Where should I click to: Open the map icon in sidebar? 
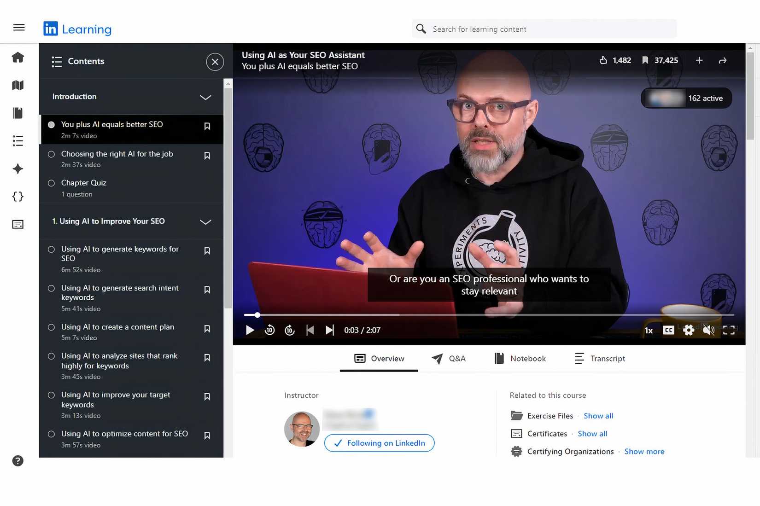click(18, 85)
